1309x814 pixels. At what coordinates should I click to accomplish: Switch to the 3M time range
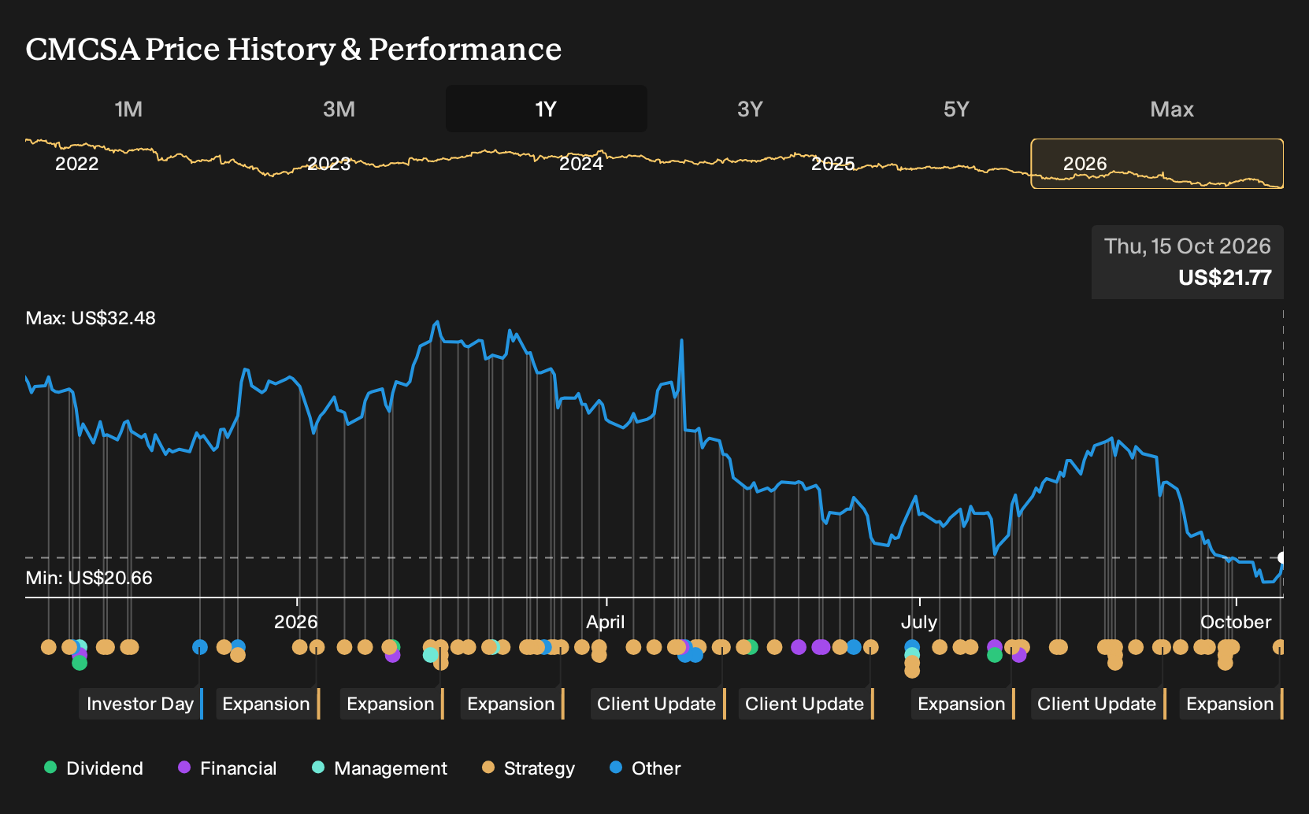point(339,109)
